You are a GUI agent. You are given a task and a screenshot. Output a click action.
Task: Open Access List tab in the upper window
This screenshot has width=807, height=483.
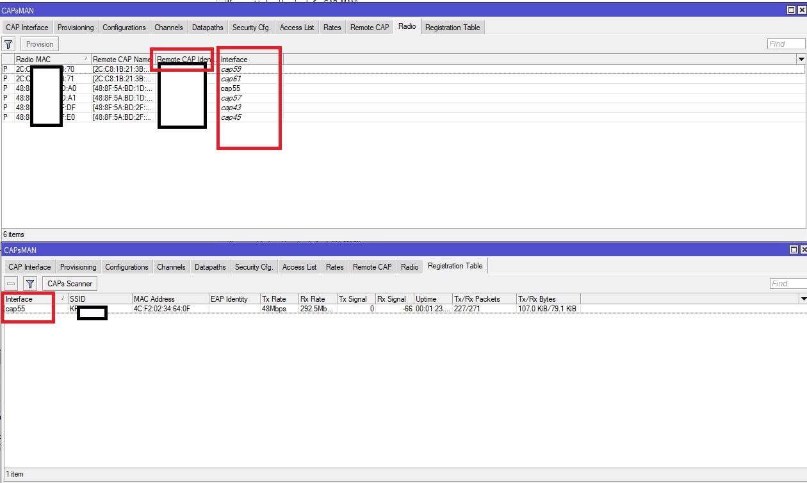point(297,28)
